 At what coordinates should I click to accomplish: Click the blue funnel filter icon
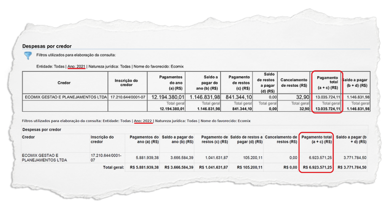tap(28, 55)
